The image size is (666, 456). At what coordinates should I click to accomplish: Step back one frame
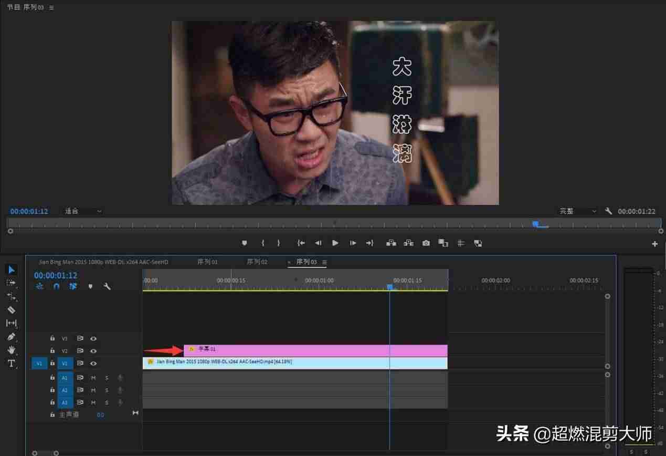[318, 243]
